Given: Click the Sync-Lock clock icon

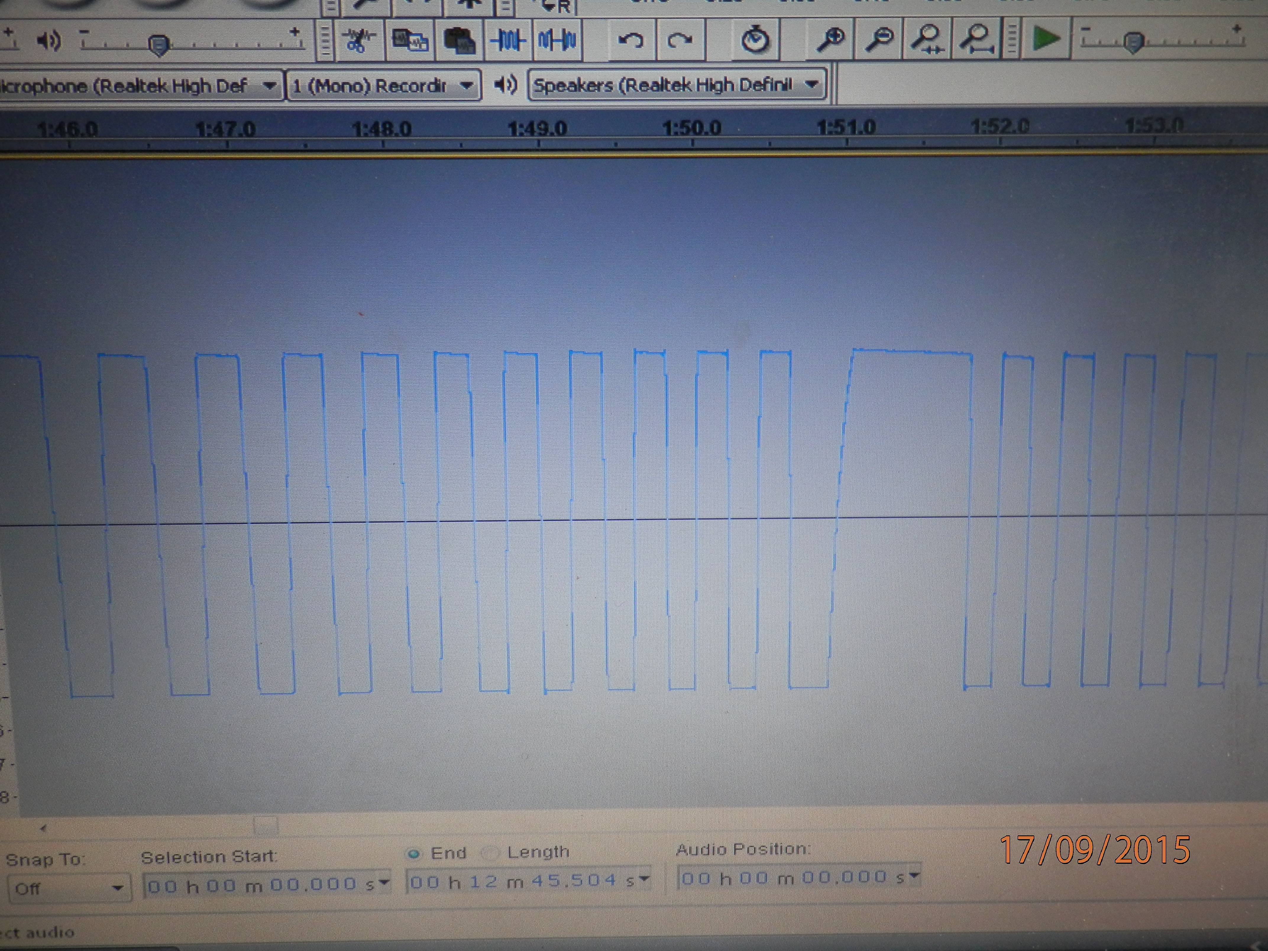Looking at the screenshot, I should click(x=756, y=40).
